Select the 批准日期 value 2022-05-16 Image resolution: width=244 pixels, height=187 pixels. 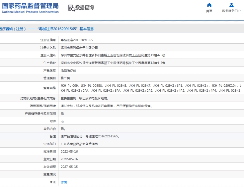(x=69, y=152)
